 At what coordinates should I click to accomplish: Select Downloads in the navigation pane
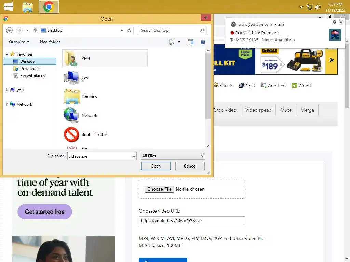pyautogui.click(x=30, y=68)
